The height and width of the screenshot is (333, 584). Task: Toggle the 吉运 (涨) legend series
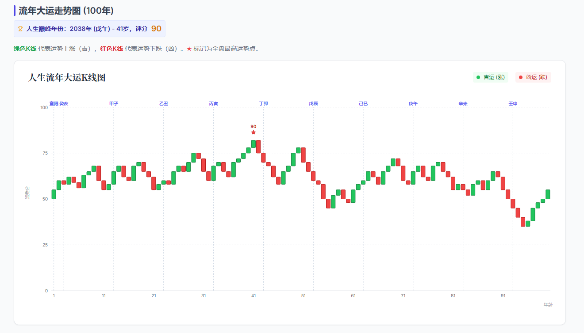coord(491,77)
